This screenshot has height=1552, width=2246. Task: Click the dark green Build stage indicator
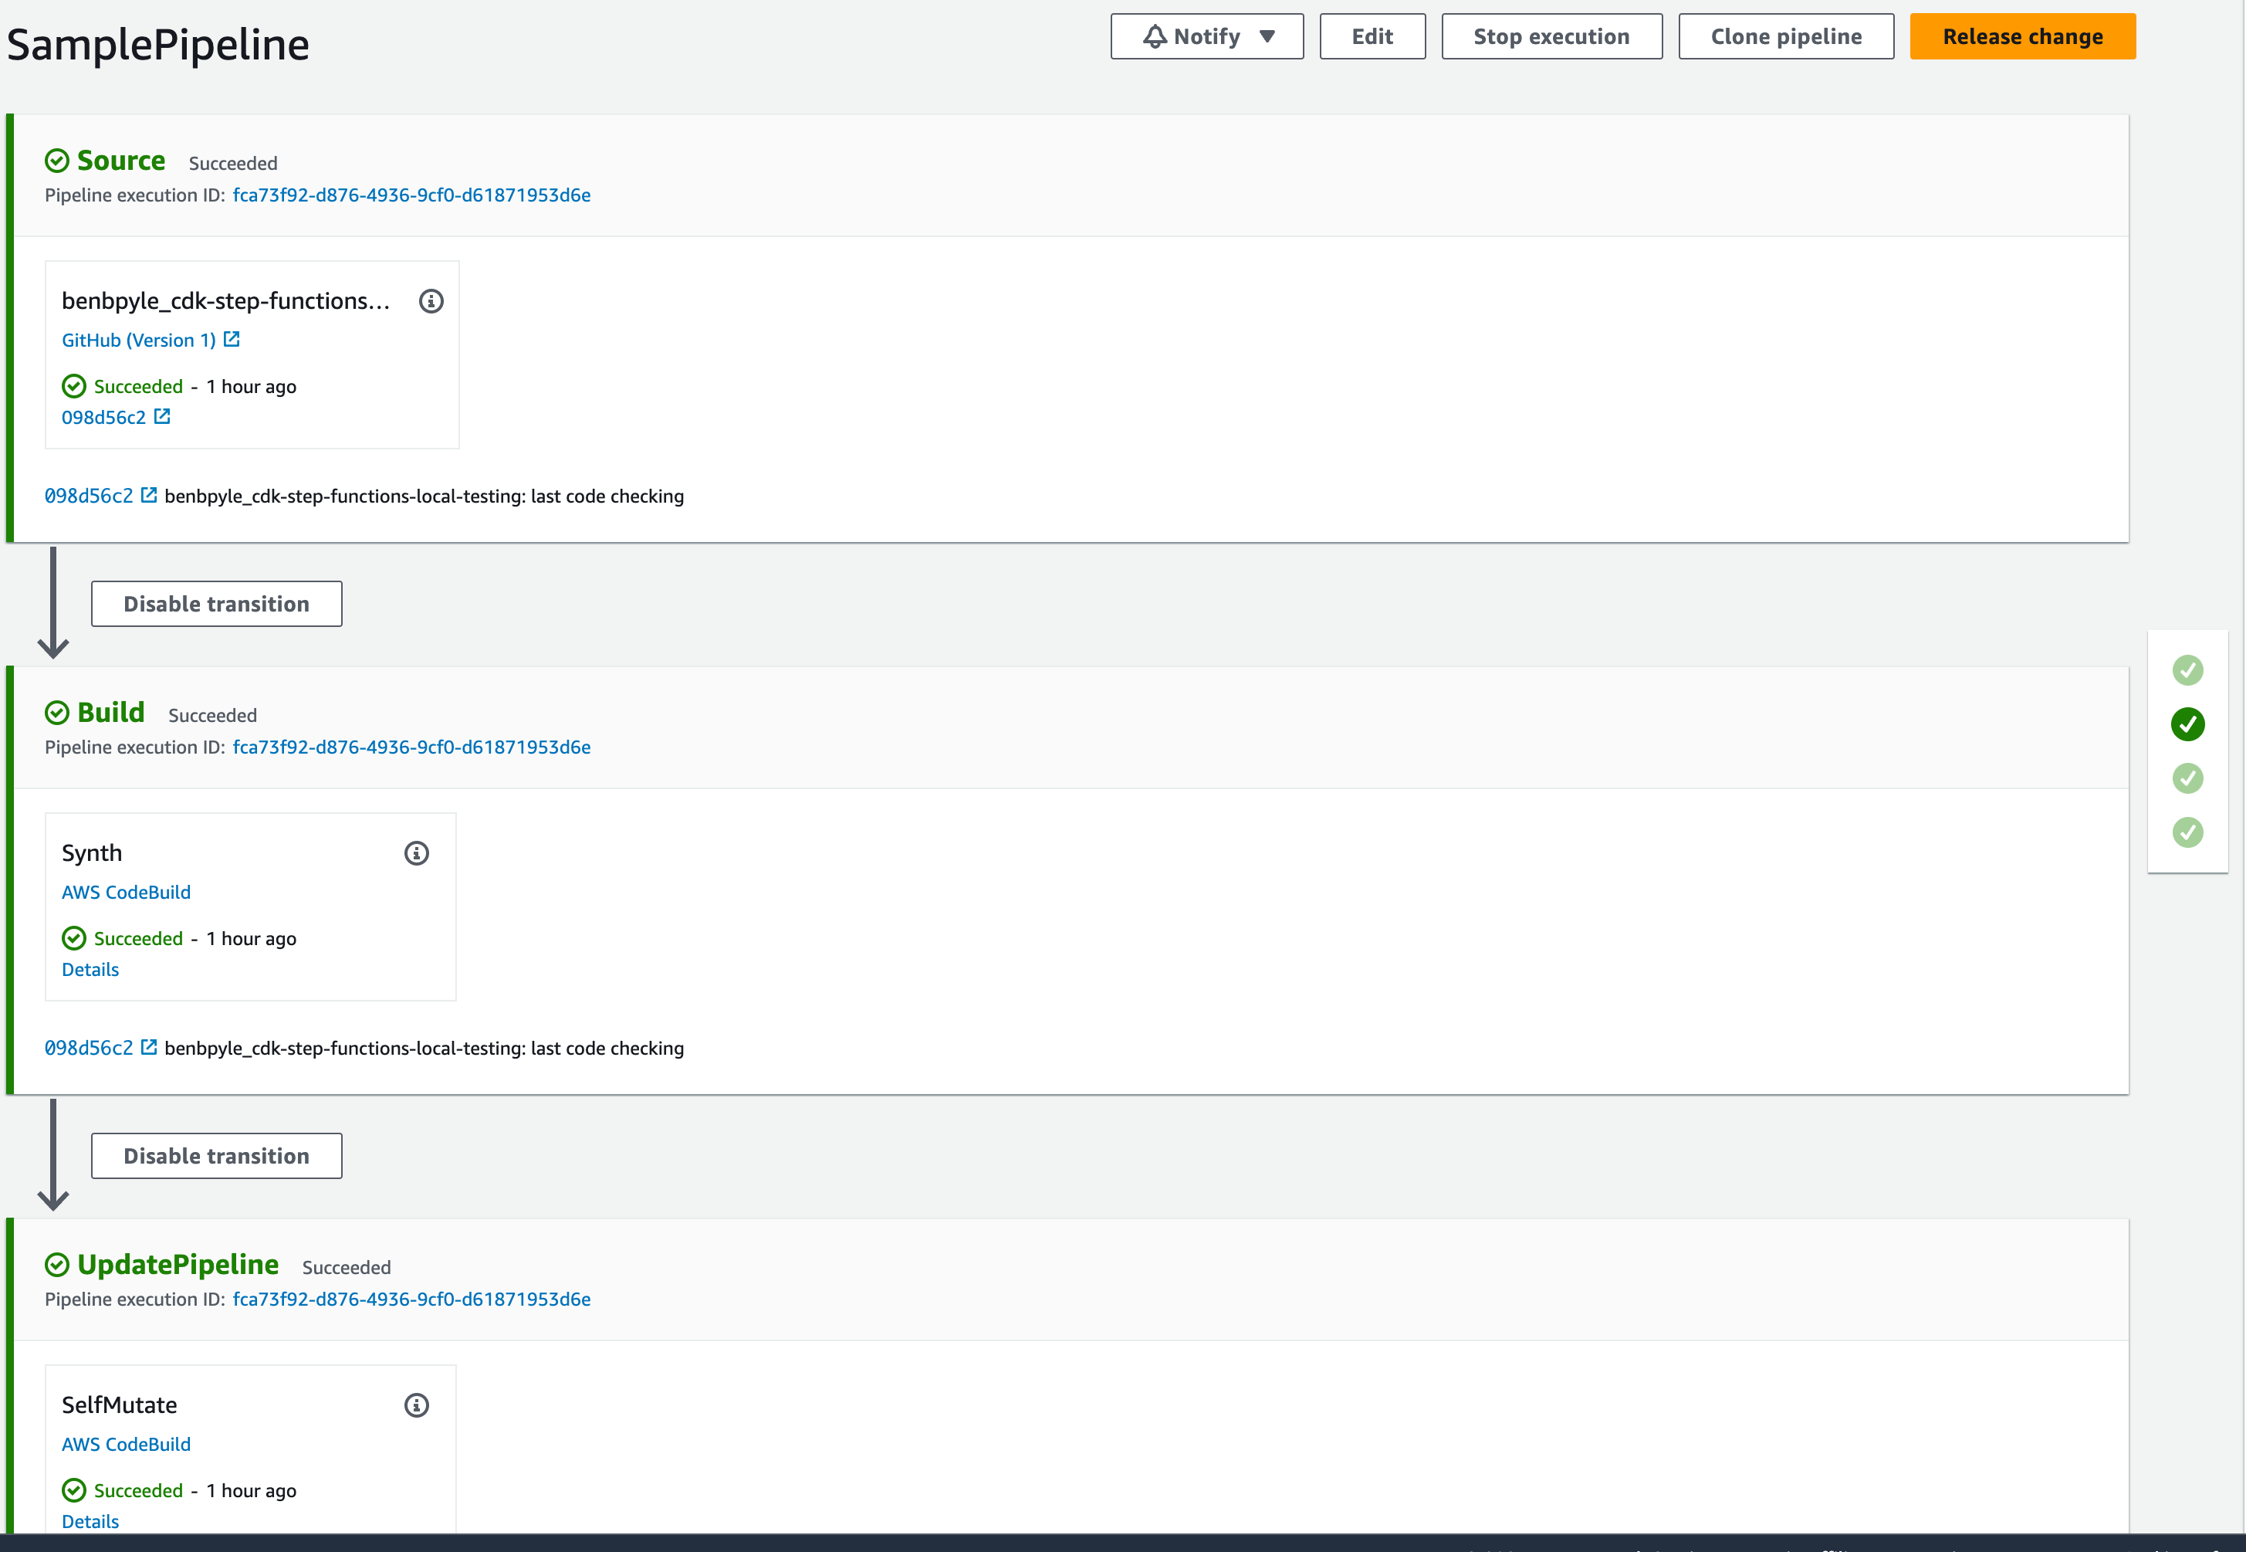[x=2187, y=724]
